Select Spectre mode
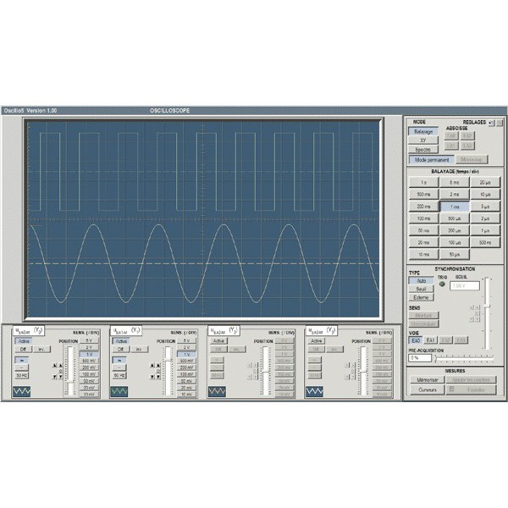Screen dimensions: 508x508 click(423, 149)
